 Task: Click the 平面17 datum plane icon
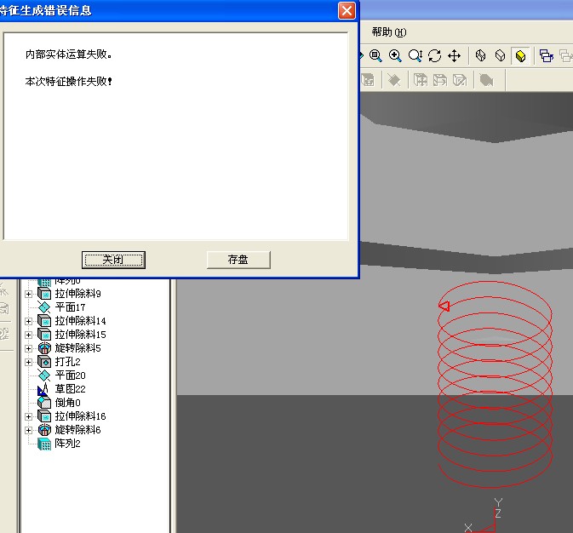pyautogui.click(x=44, y=307)
